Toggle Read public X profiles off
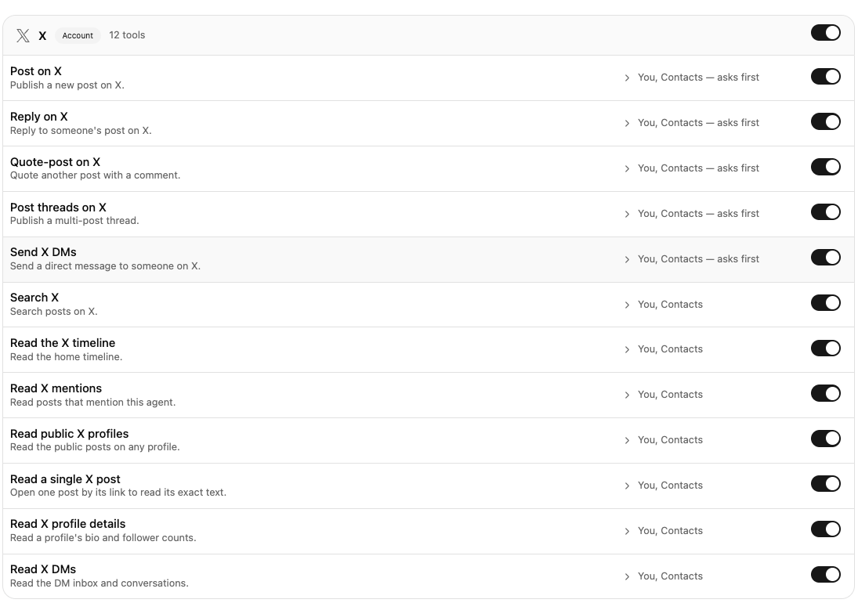This screenshot has width=858, height=603. pos(826,439)
